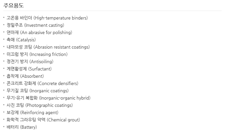Click the 배터리 (Battery) item
Screen dimensions: 226x133
[x=22, y=127]
